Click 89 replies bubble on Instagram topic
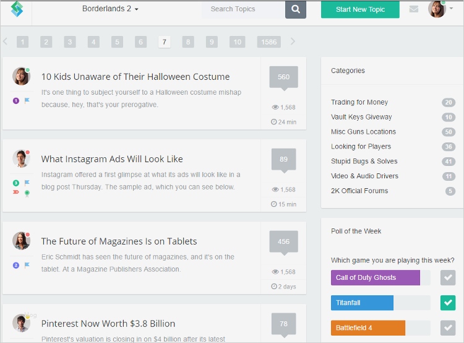464x343 pixels. tap(283, 160)
